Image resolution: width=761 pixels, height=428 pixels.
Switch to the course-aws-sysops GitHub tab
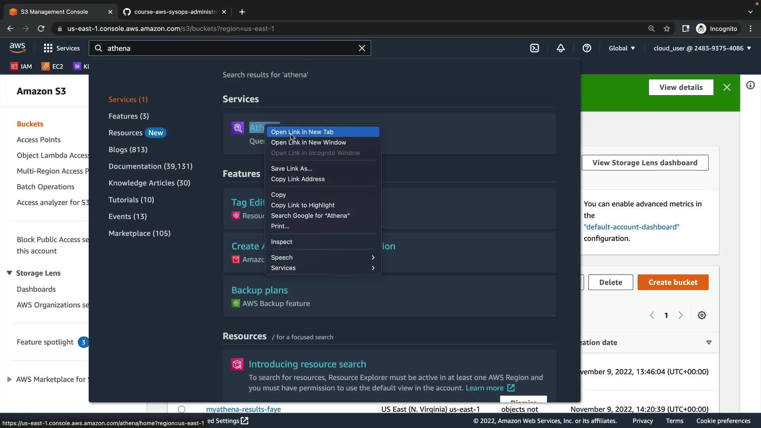pos(175,12)
